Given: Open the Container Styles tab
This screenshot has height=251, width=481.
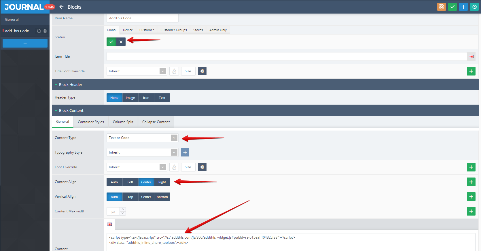Looking at the screenshot, I should (91, 122).
